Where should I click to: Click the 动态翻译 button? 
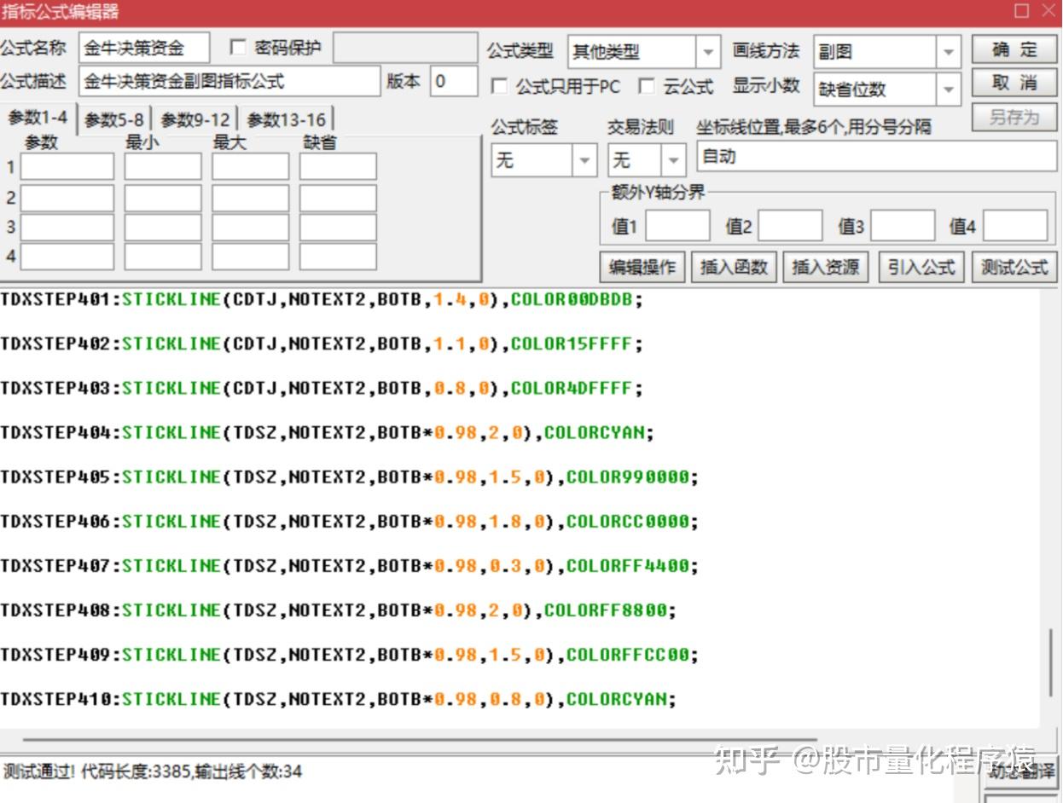tap(1020, 771)
